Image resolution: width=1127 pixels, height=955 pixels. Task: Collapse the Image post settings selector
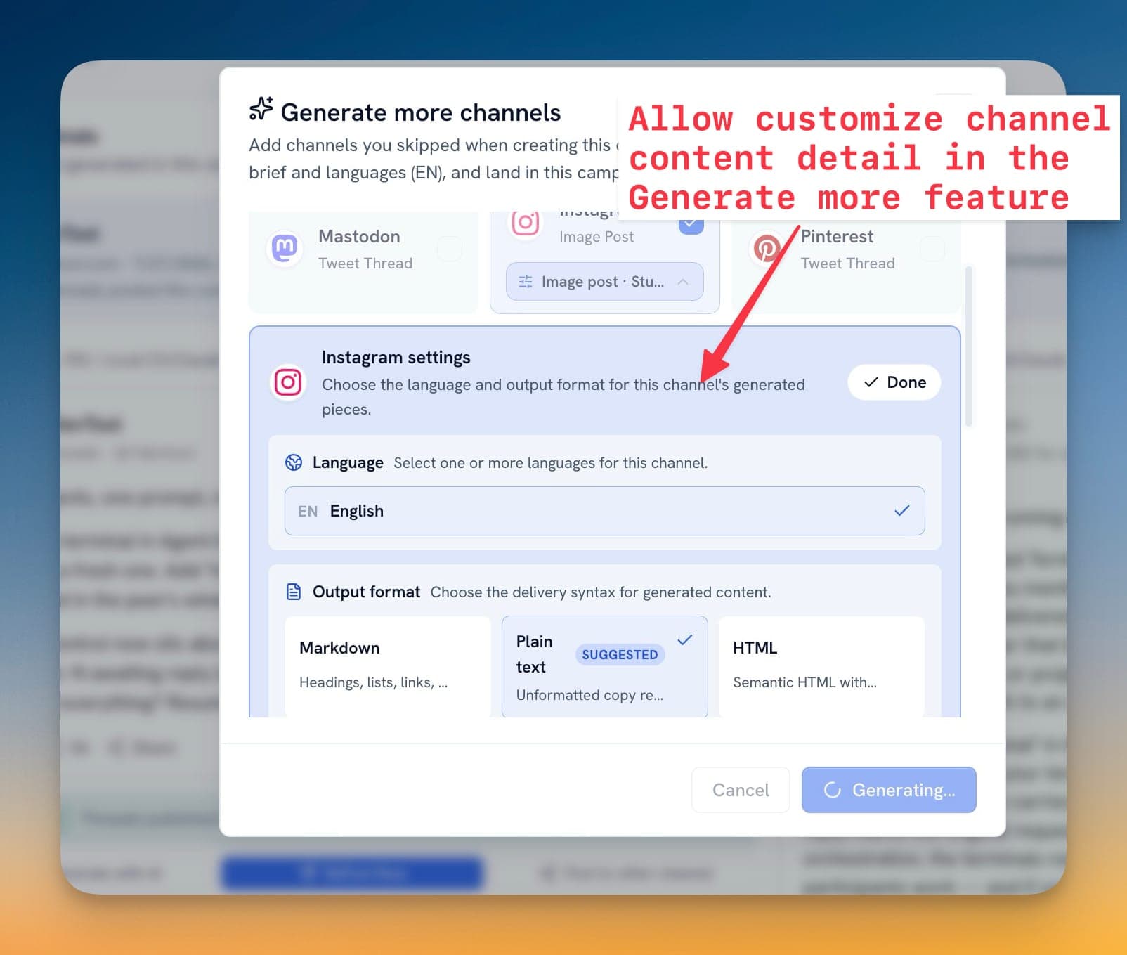point(605,282)
